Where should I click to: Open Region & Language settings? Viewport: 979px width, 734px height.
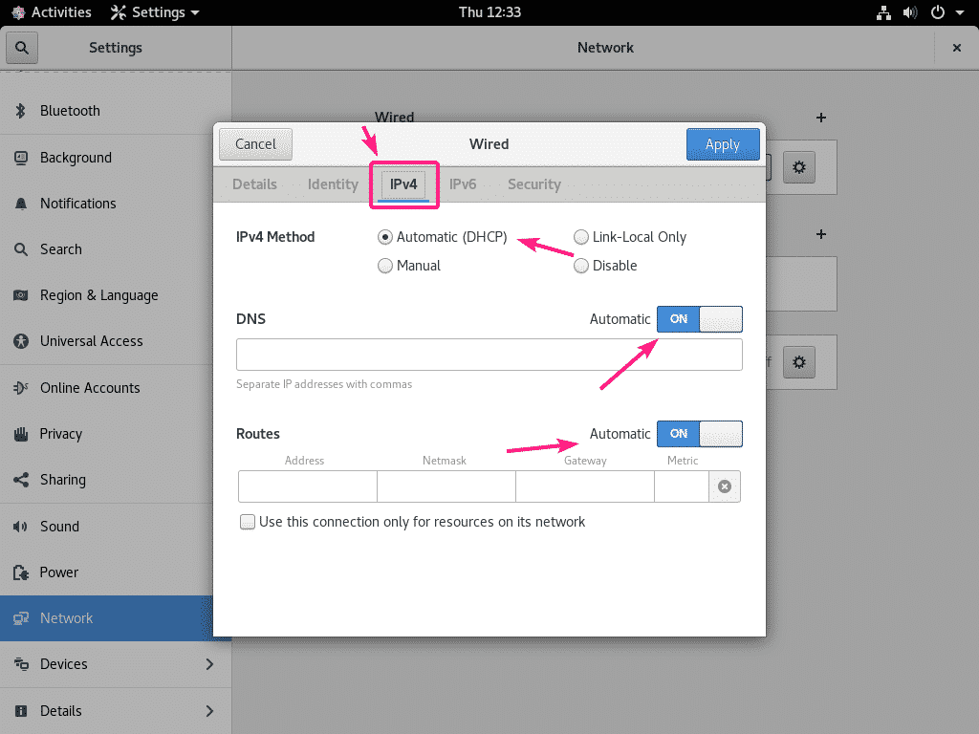point(116,295)
